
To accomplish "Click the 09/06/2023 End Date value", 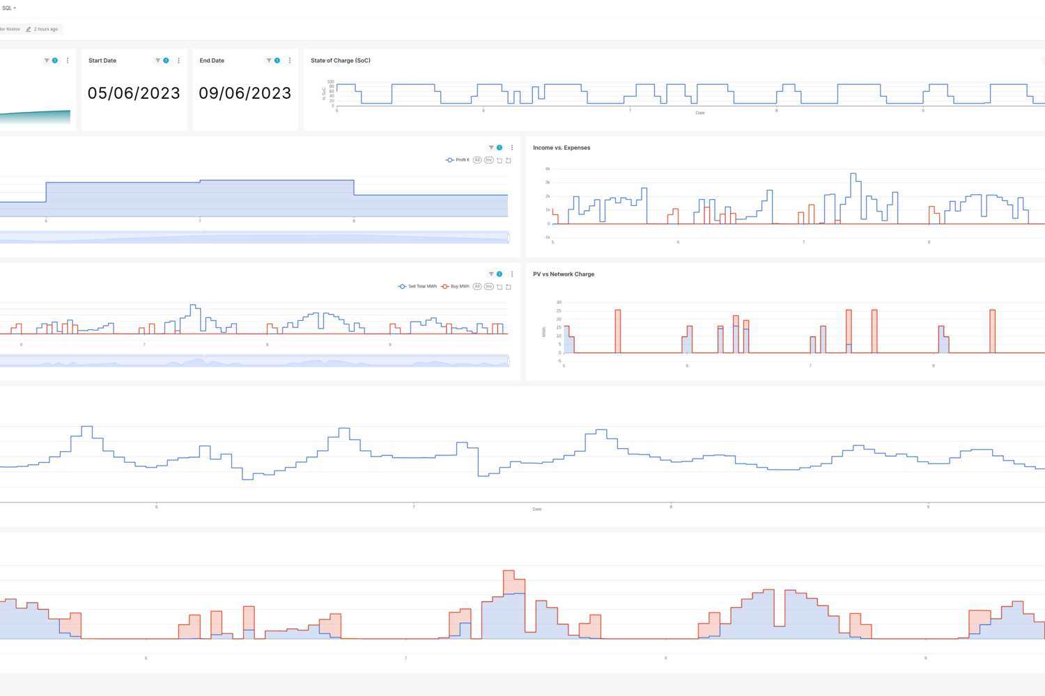I will pos(245,93).
